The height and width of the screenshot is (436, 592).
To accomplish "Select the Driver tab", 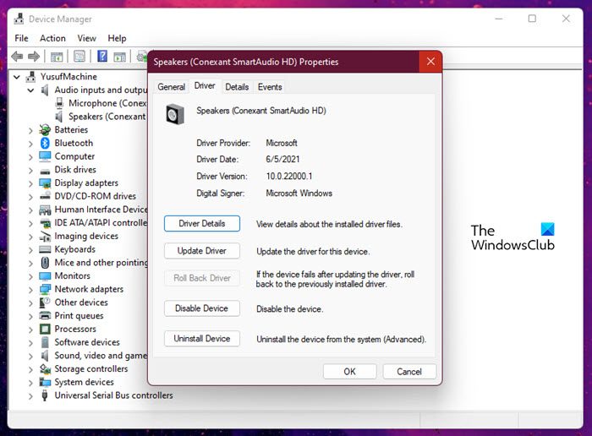I will [x=205, y=85].
